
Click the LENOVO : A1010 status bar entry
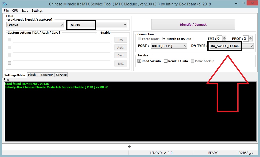(161, 153)
